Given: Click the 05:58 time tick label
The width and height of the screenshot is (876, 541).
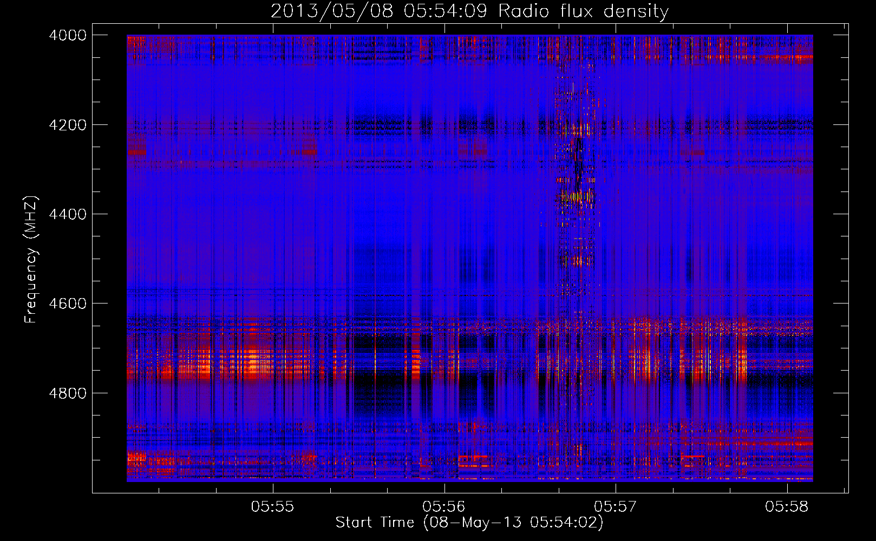Looking at the screenshot, I should point(787,507).
